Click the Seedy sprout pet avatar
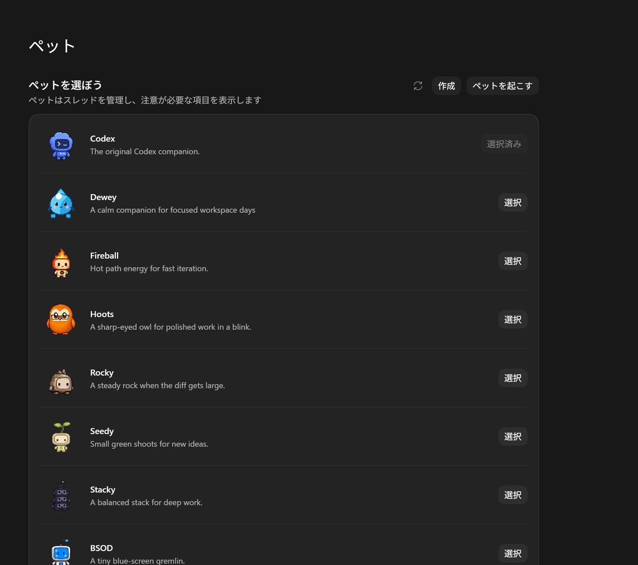The image size is (638, 565). pos(61,437)
